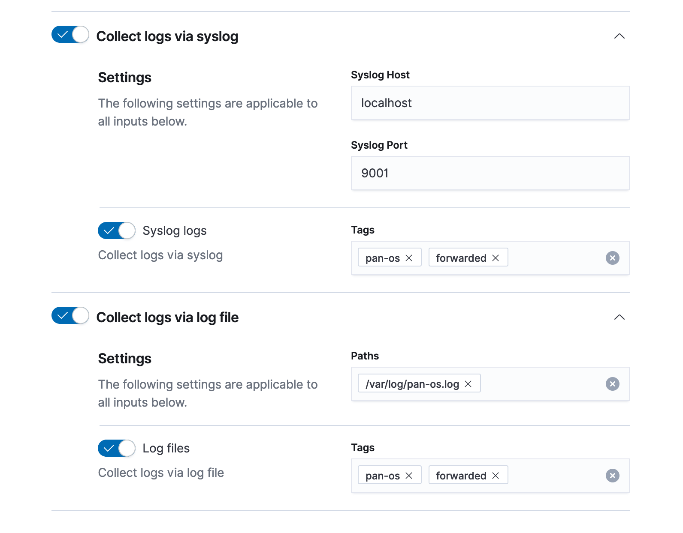The width and height of the screenshot is (683, 533).
Task: Collapse the Collect logs via log file section
Action: click(619, 317)
